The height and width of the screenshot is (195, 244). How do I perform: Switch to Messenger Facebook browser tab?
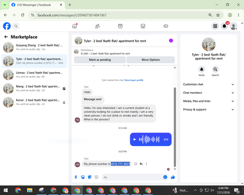click(x=37, y=5)
